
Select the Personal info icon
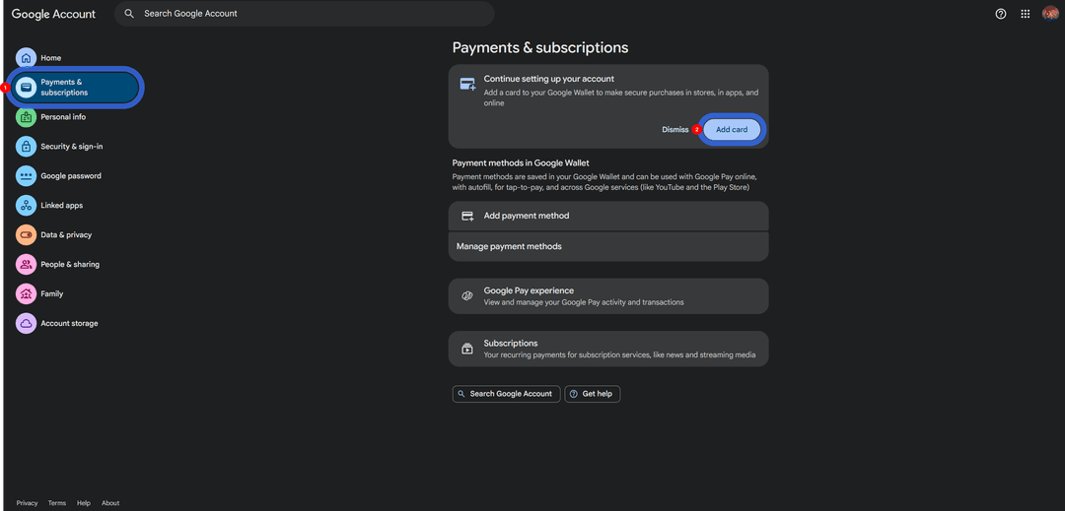click(x=26, y=116)
